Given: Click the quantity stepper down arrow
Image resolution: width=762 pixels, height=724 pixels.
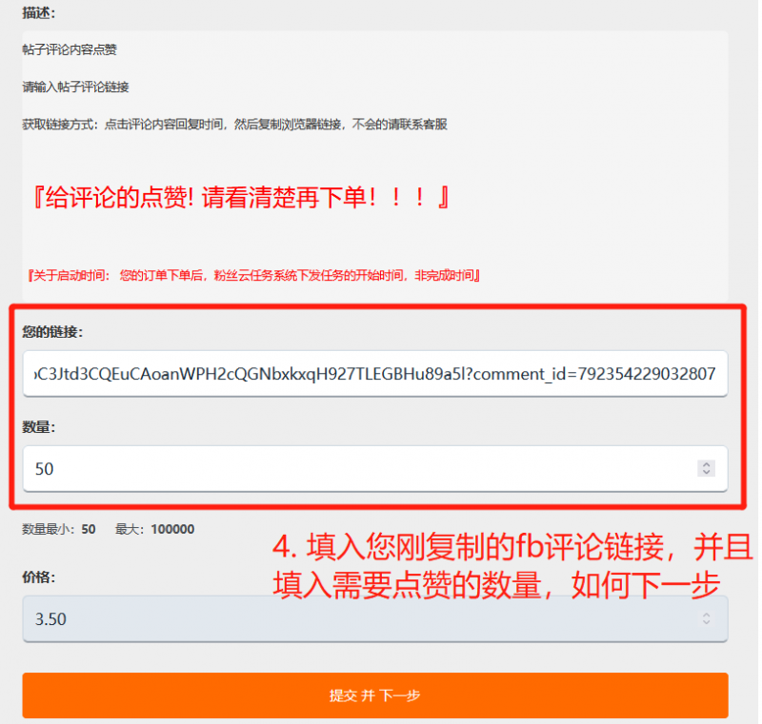Looking at the screenshot, I should click(x=706, y=472).
